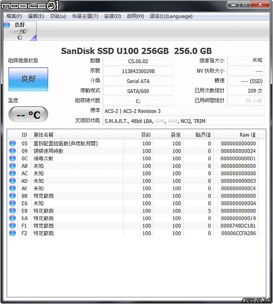Click the status icon for attribute AD

click(12, 180)
